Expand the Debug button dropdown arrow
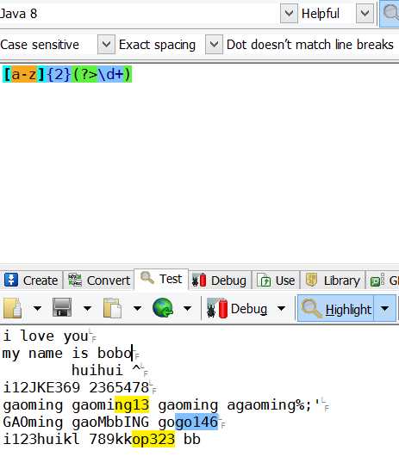Viewport: 399px width, 475px height. pyautogui.click(x=281, y=308)
